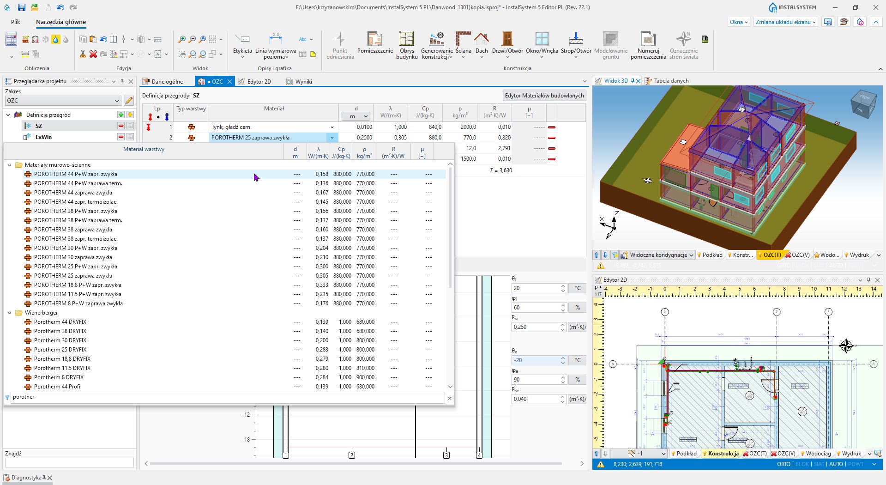Click the undo arrow in title bar
This screenshot has height=485, width=886.
coord(60,7)
